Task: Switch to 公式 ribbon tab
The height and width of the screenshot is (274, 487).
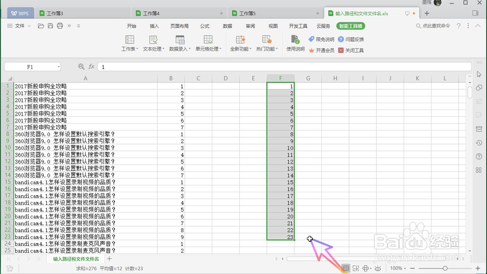Action: (205, 26)
